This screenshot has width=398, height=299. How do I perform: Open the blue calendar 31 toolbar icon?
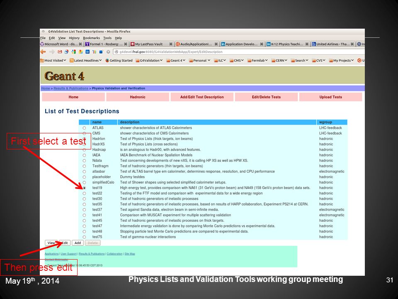(87, 52)
